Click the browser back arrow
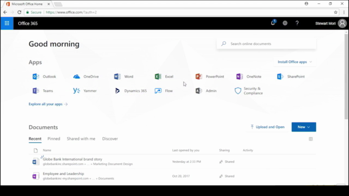 [x=5, y=12]
